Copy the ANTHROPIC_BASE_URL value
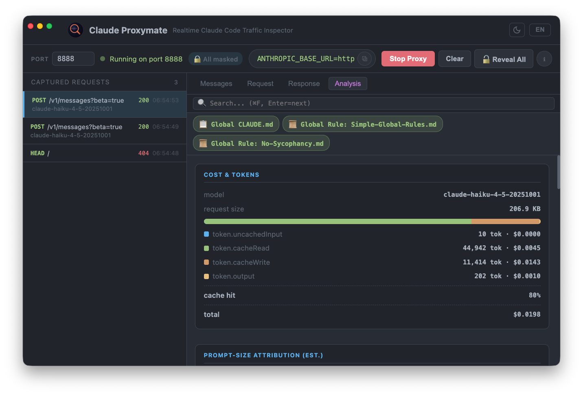 pos(365,59)
